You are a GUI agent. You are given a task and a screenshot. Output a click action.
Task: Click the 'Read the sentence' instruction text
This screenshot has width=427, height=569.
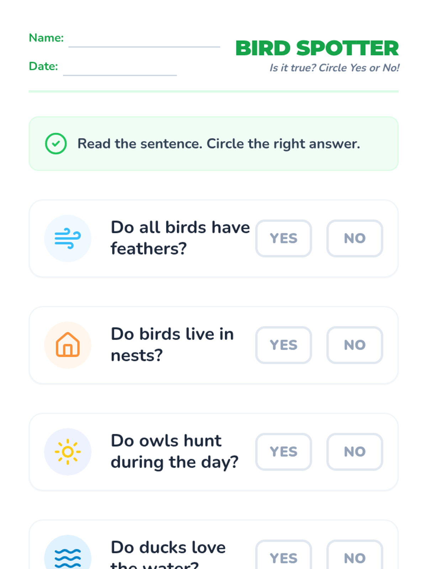(219, 144)
